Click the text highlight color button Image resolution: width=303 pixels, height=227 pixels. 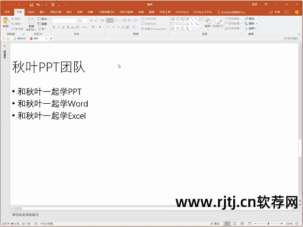click(x=93, y=27)
